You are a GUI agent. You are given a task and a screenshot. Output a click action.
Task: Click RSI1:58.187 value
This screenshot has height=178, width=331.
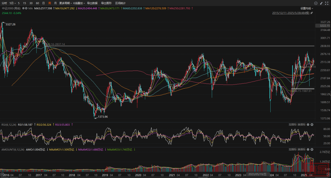25,125
